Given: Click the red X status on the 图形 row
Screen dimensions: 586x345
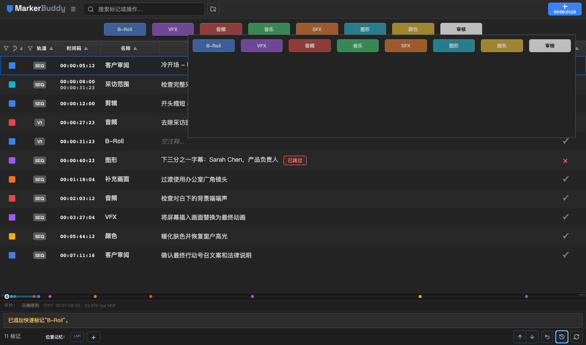Looking at the screenshot, I should [565, 161].
